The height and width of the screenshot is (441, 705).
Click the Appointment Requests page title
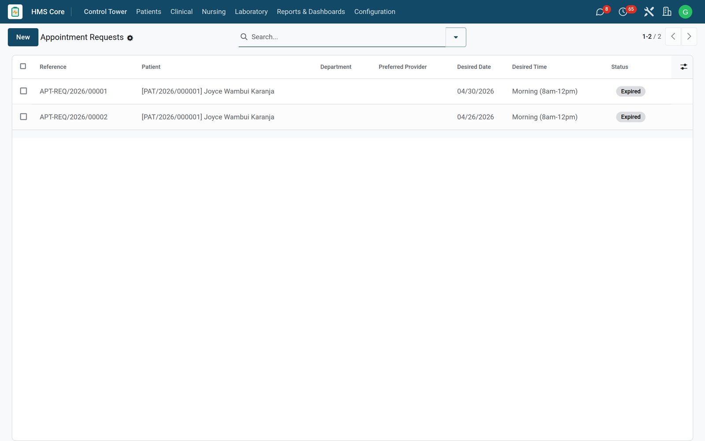(82, 37)
